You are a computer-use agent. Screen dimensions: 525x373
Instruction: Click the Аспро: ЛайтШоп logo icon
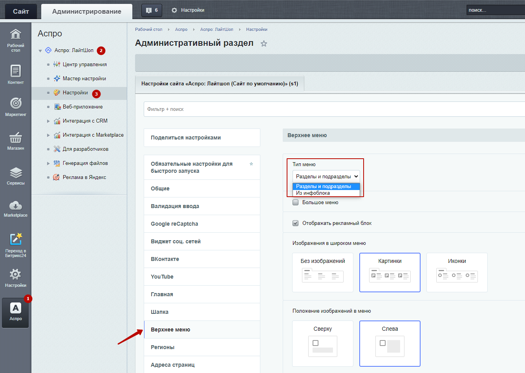[x=48, y=50]
